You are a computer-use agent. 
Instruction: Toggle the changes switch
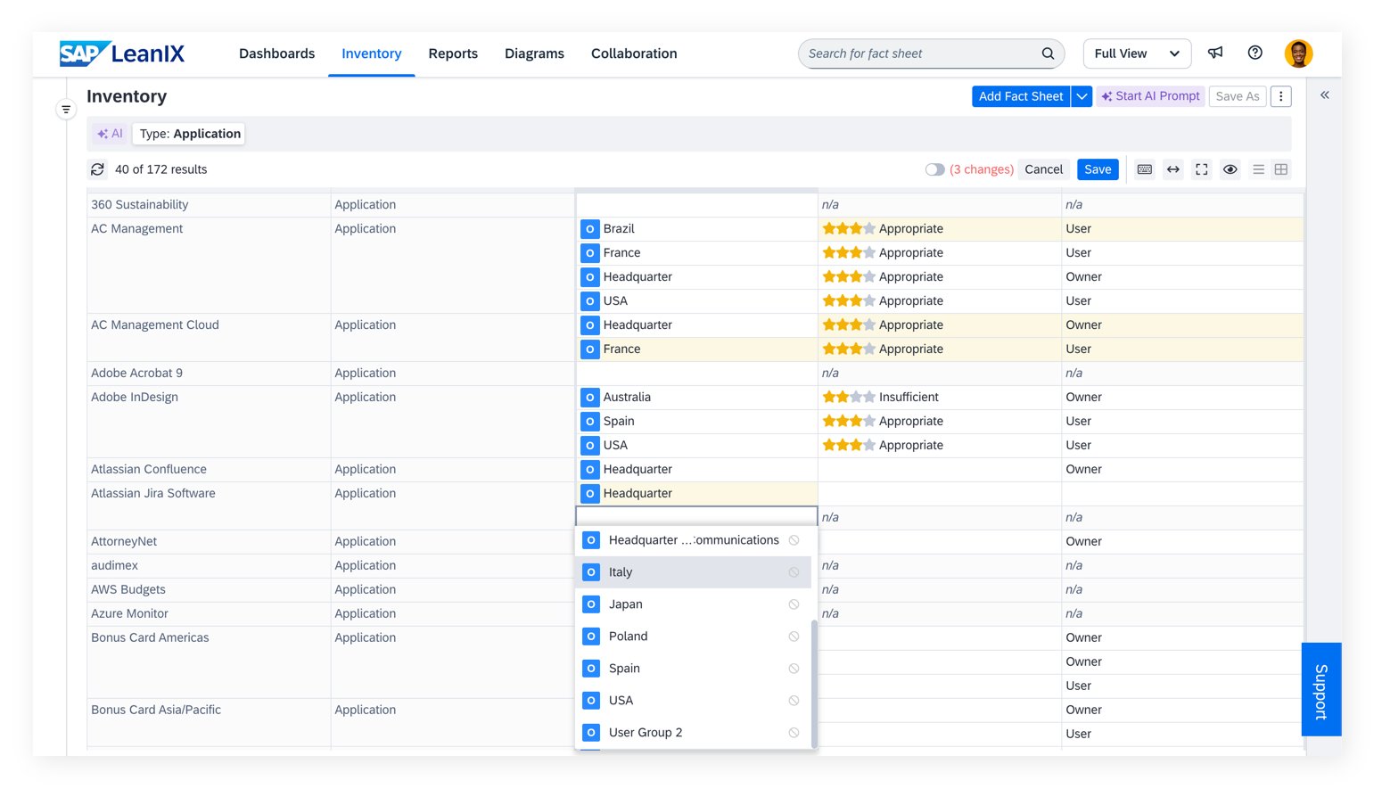(934, 169)
